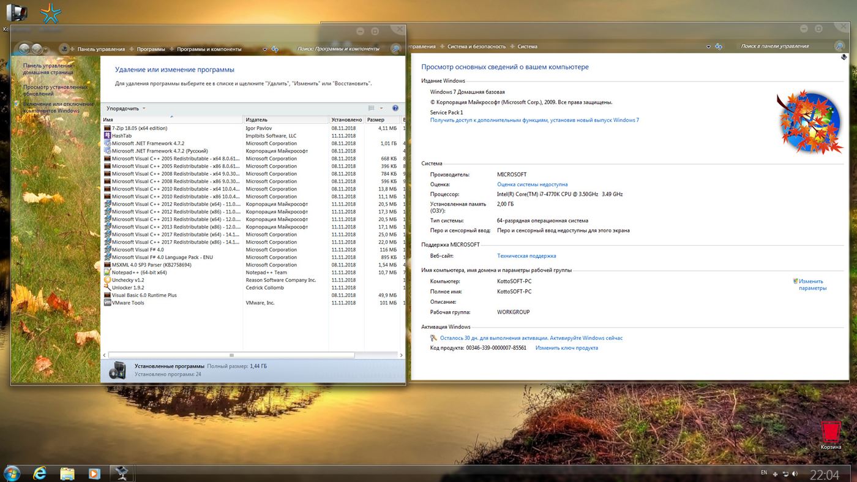Open help in Programs and Features window
This screenshot has height=482, width=857.
(395, 108)
